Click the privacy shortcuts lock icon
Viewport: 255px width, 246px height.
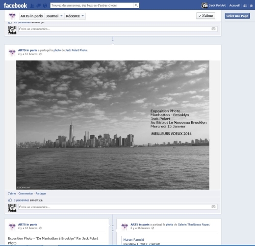pos(245,6)
